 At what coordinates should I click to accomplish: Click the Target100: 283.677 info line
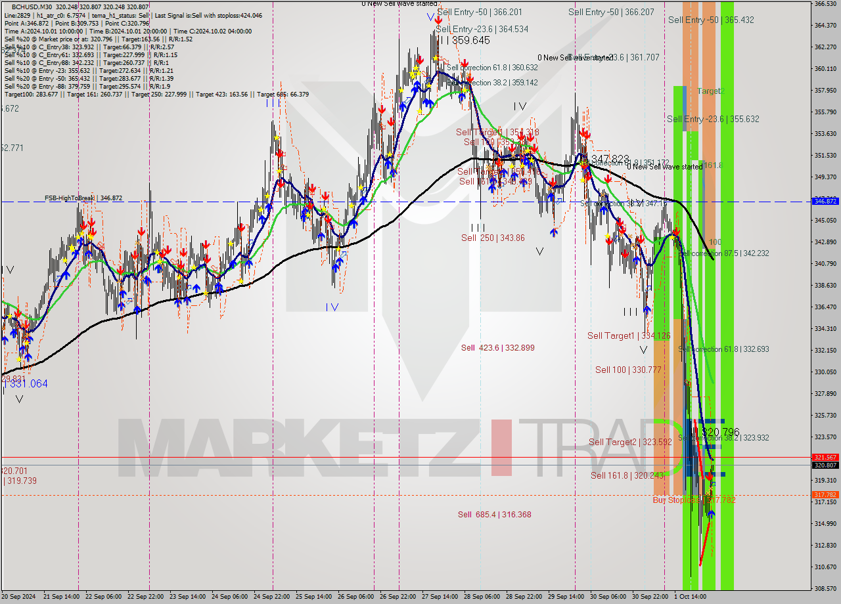[x=156, y=95]
